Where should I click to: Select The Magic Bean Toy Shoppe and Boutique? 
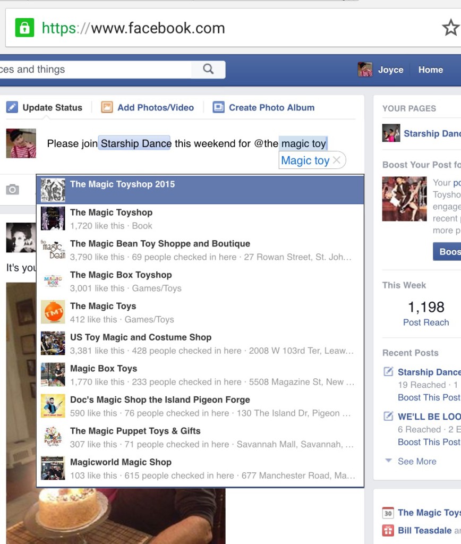(x=200, y=250)
